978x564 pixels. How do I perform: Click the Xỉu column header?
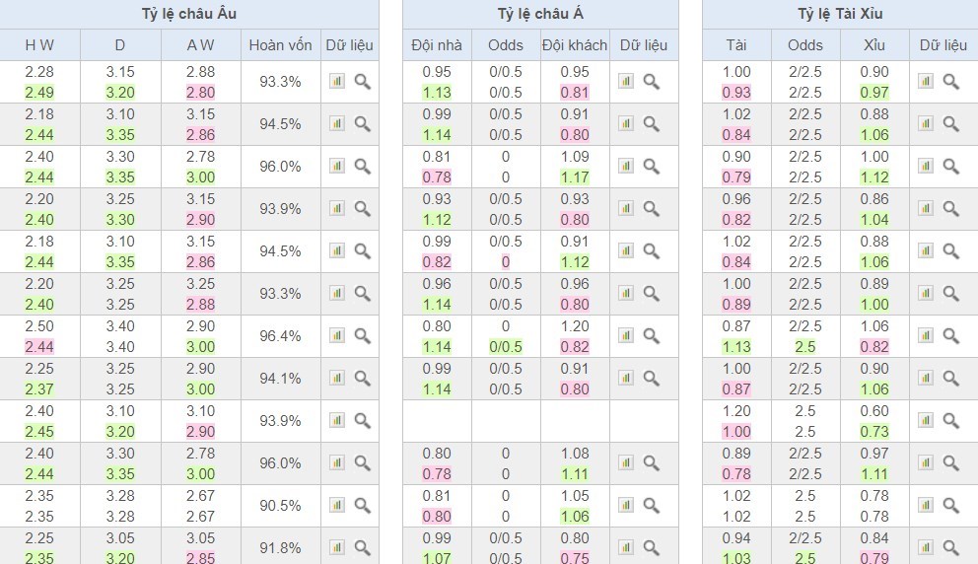tap(873, 45)
